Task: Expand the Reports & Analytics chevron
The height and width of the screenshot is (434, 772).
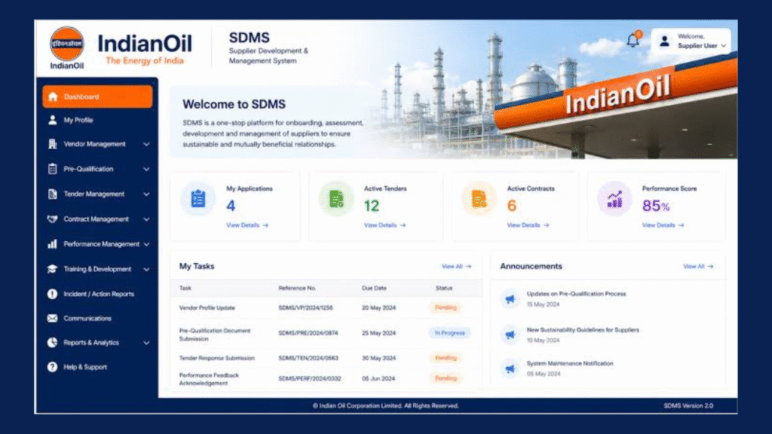Action: pos(146,343)
